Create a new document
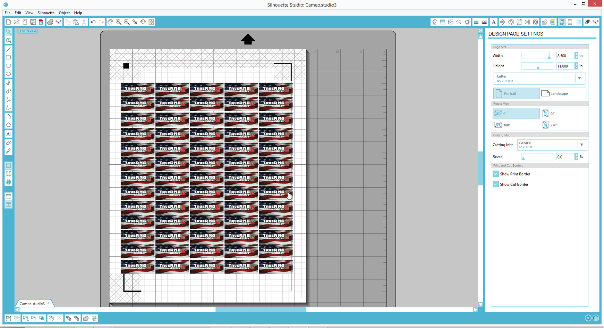This screenshot has width=604, height=328. click(8, 22)
